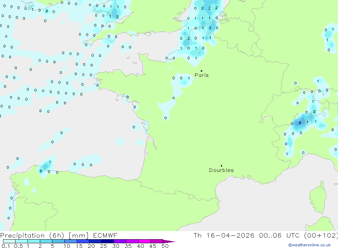Open the weatheronline.co.uk copyright link
The width and height of the screenshot is (338, 248).
coord(310,245)
